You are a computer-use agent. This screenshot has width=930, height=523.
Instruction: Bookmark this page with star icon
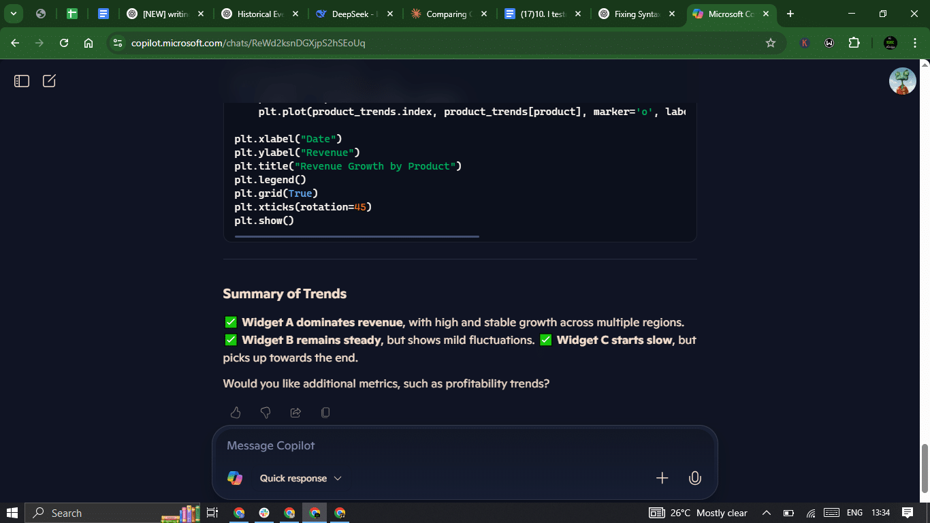(771, 43)
